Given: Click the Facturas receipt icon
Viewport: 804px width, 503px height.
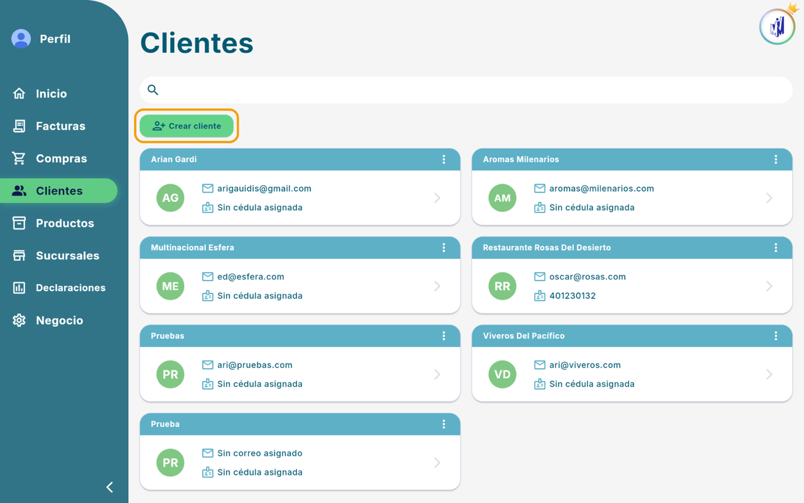Looking at the screenshot, I should click(19, 126).
